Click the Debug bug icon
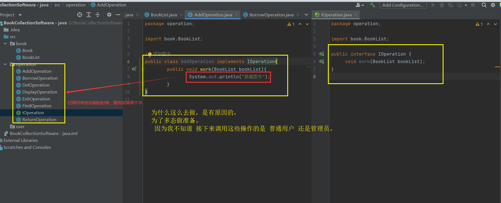 point(442,5)
